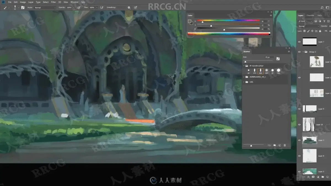Collapse the JF roundbrushes folder
Viewport: 331px width, 186px height.
point(244,66)
